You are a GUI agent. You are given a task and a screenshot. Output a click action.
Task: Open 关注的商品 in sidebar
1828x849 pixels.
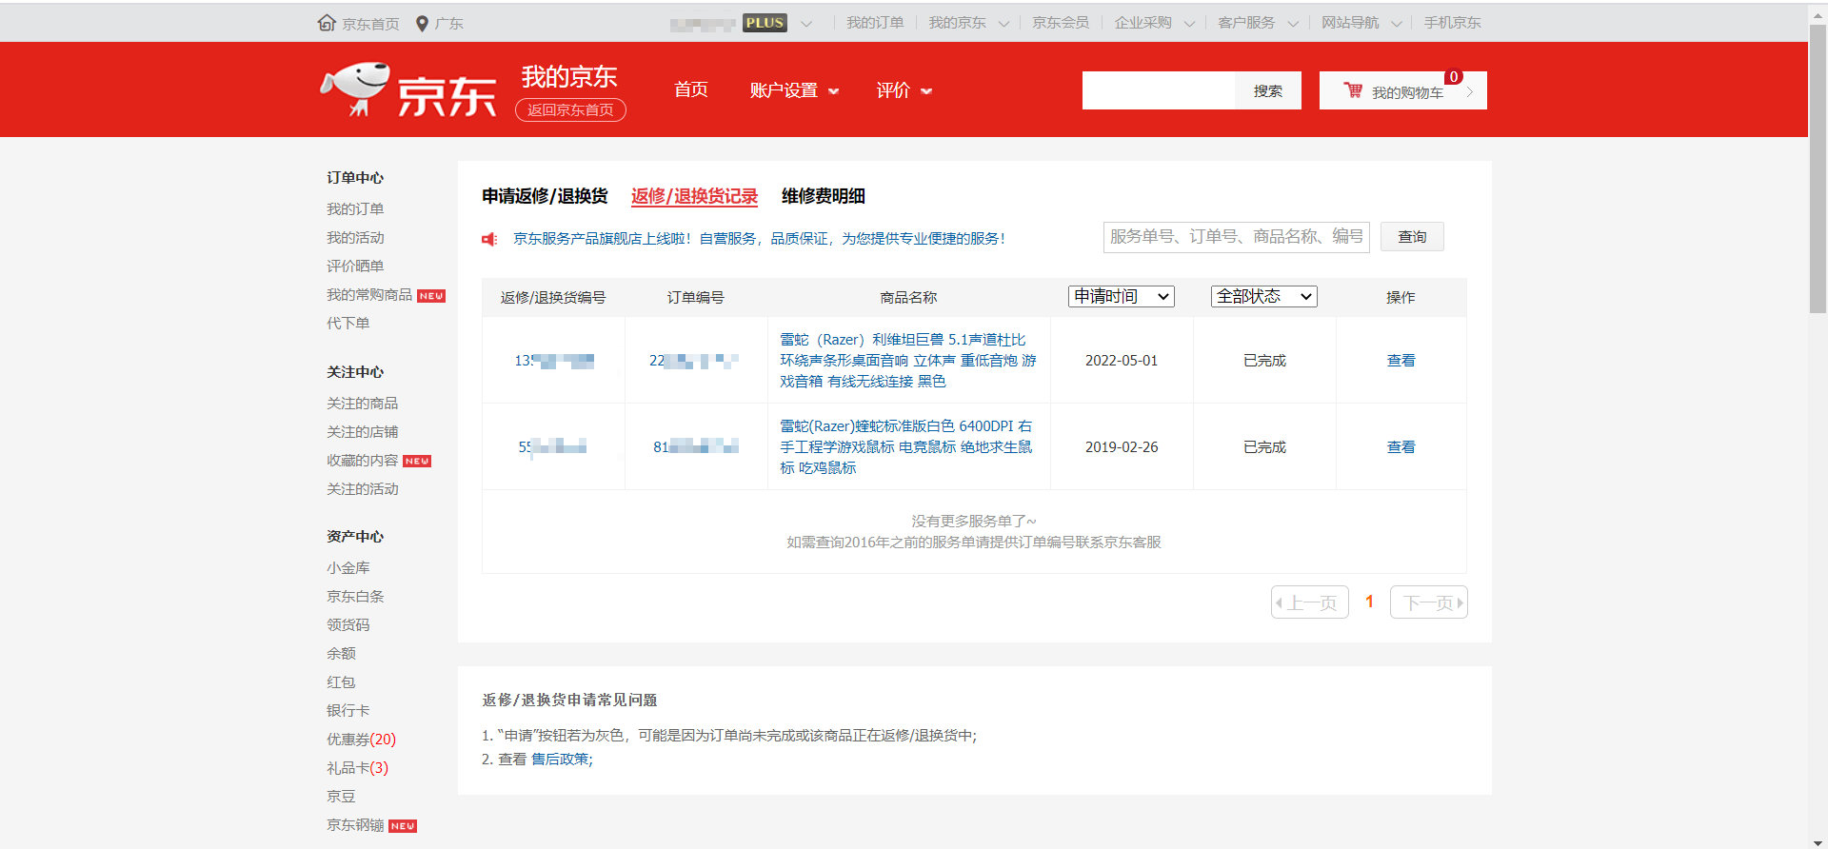(x=363, y=404)
